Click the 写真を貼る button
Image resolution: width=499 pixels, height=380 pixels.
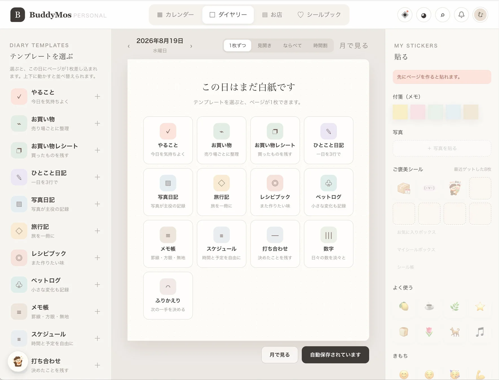[442, 148]
